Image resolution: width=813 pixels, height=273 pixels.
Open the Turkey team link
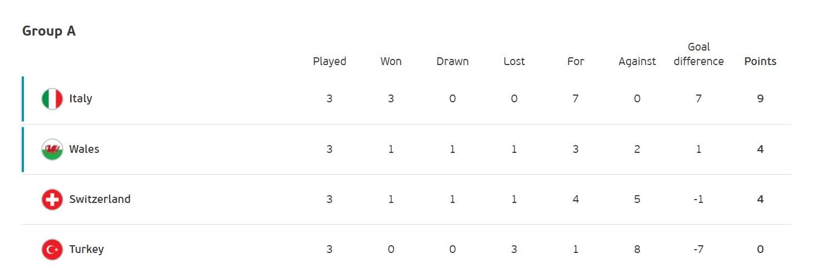pyautogui.click(x=86, y=249)
